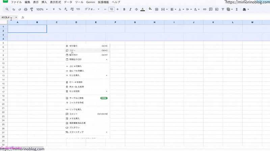Open number format 123 menu
This screenshot has width=270, height=151.
(x=78, y=9)
